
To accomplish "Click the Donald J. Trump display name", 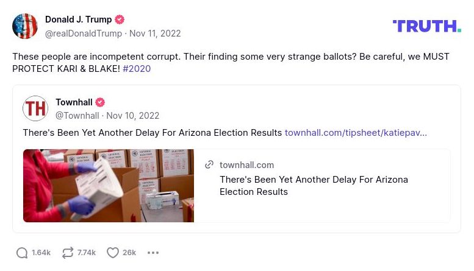I will point(79,19).
